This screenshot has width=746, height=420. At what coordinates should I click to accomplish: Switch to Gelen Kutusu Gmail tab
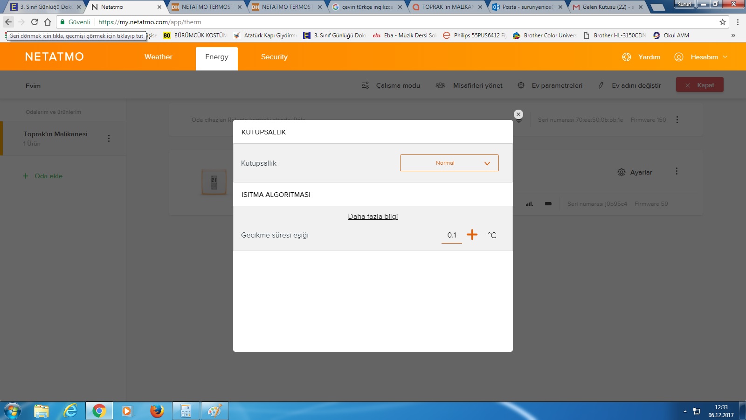coord(608,7)
